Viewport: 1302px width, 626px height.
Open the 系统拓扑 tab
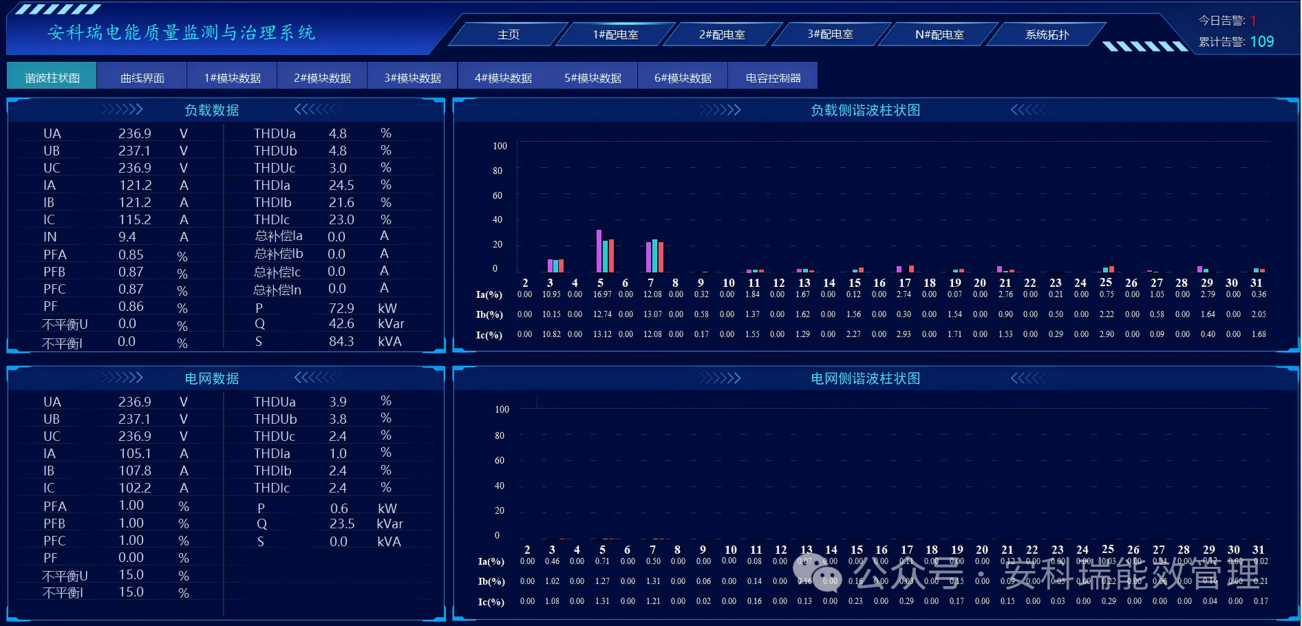pyautogui.click(x=1047, y=34)
